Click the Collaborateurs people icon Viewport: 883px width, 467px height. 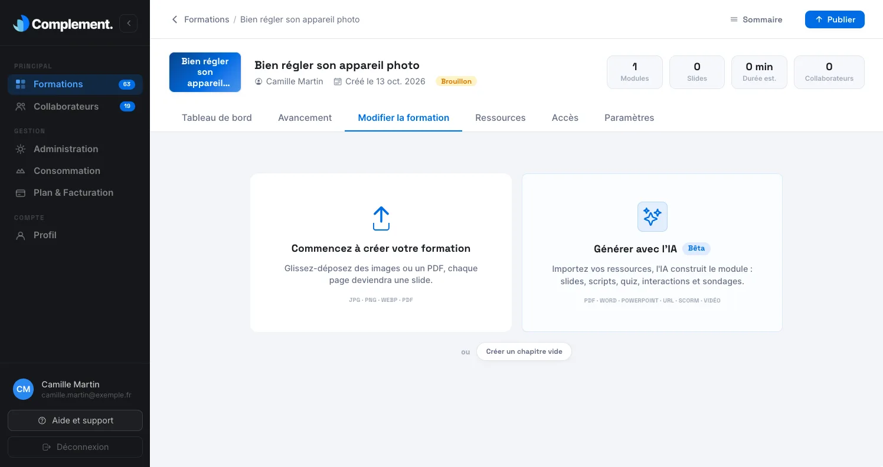pos(21,107)
